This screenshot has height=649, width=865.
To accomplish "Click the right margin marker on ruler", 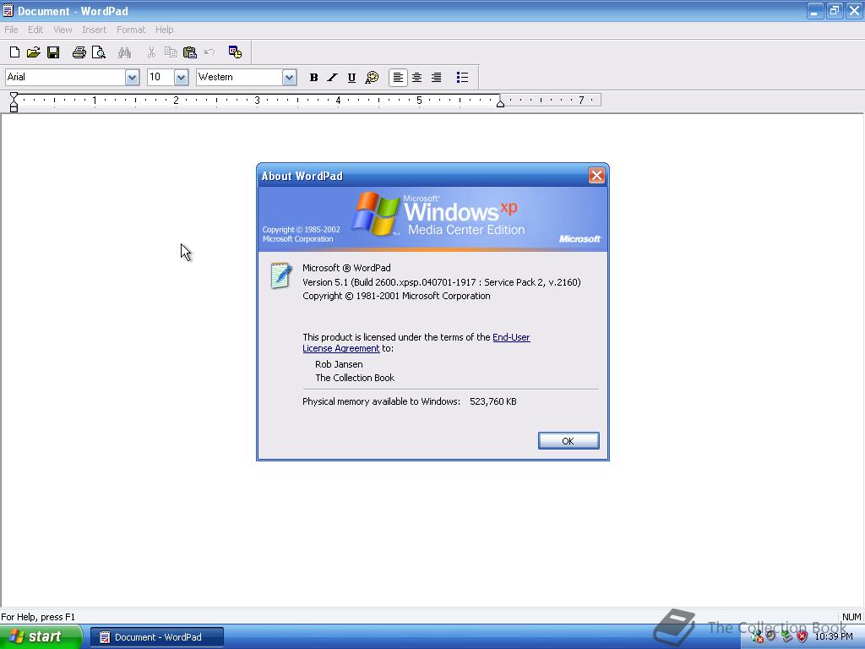I will tap(500, 102).
